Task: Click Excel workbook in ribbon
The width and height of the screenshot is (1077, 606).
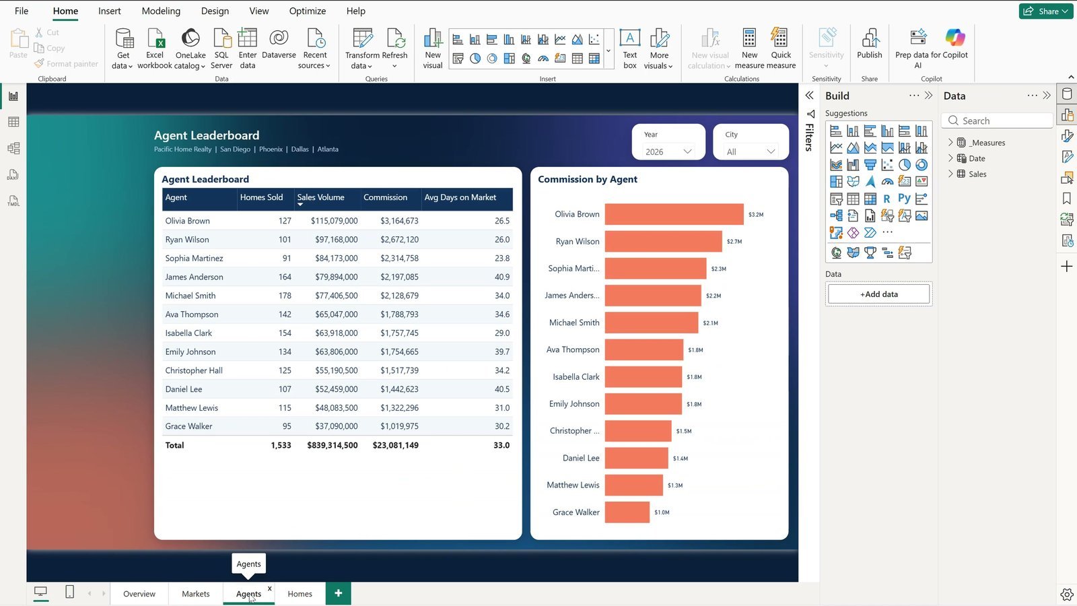Action: pyautogui.click(x=155, y=48)
